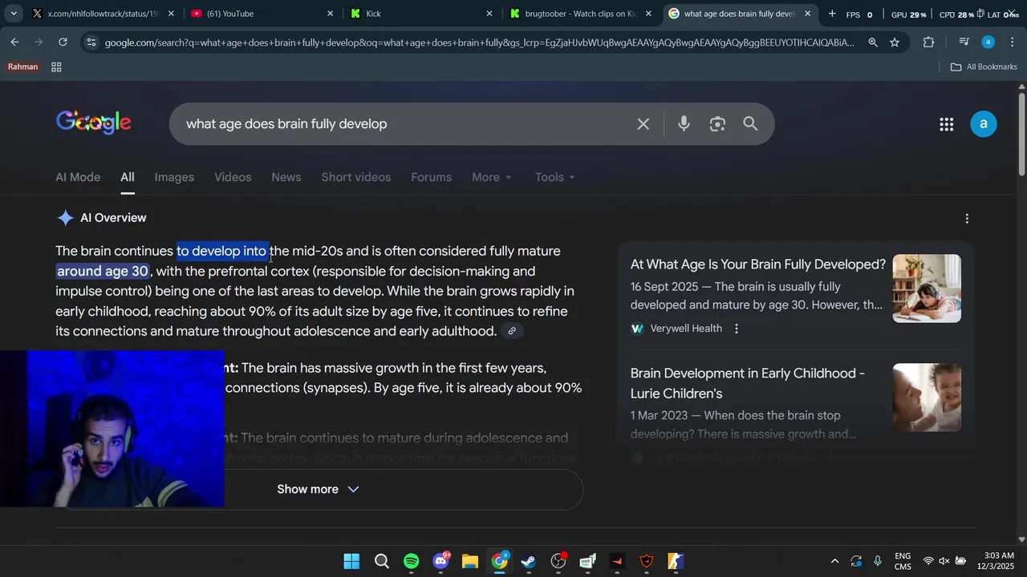Open AI Overview three-dot options

pos(967,219)
